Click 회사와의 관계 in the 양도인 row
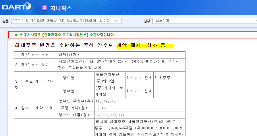The image size is (257, 136). point(139,78)
